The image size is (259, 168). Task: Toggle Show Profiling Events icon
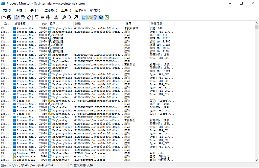point(107,17)
